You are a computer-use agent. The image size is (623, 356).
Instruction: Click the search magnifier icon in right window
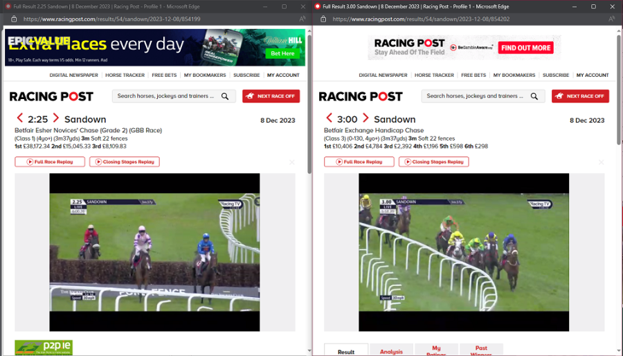(534, 96)
